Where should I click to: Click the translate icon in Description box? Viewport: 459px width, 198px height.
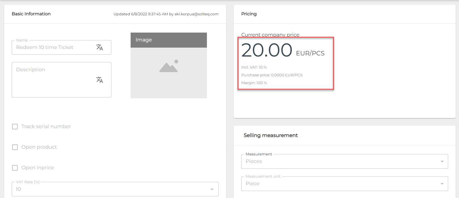point(99,80)
